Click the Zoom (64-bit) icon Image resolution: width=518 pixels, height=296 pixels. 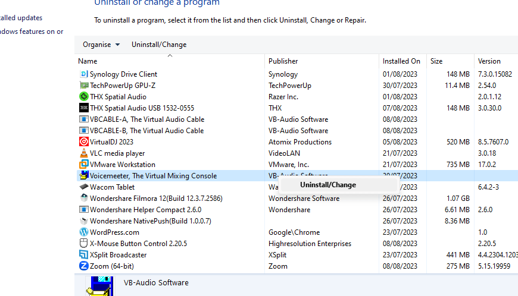[x=84, y=266]
